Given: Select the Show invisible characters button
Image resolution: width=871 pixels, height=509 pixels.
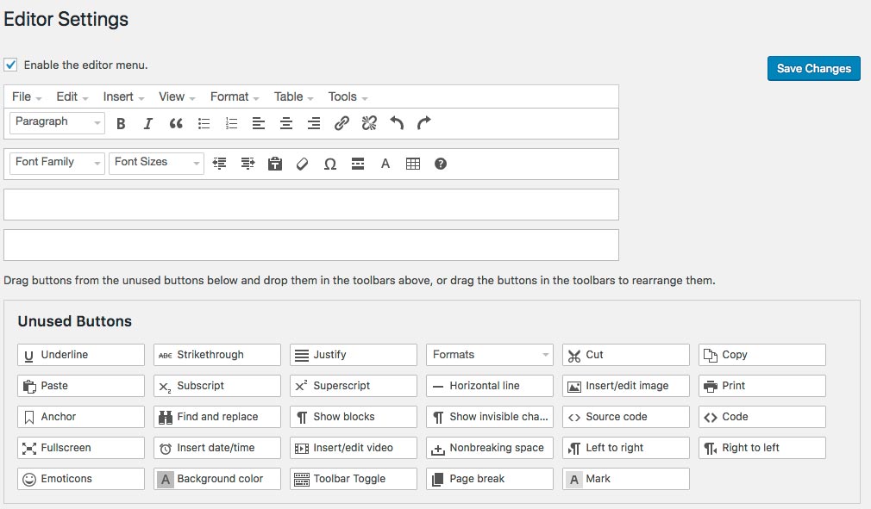Looking at the screenshot, I should [489, 417].
